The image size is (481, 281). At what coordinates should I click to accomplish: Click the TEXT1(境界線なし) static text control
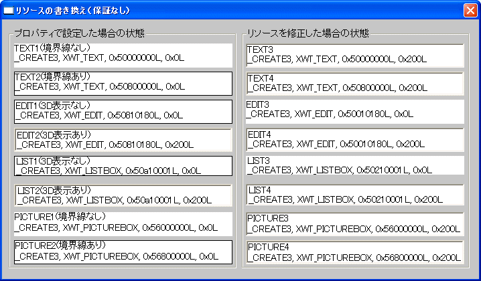coord(123,55)
